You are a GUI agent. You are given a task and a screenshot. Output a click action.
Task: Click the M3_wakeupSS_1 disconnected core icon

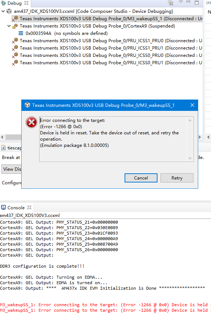15,19
